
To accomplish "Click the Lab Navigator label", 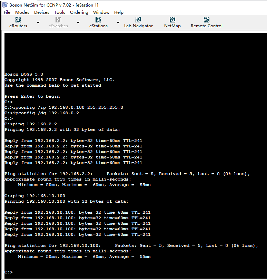I will [138, 26].
